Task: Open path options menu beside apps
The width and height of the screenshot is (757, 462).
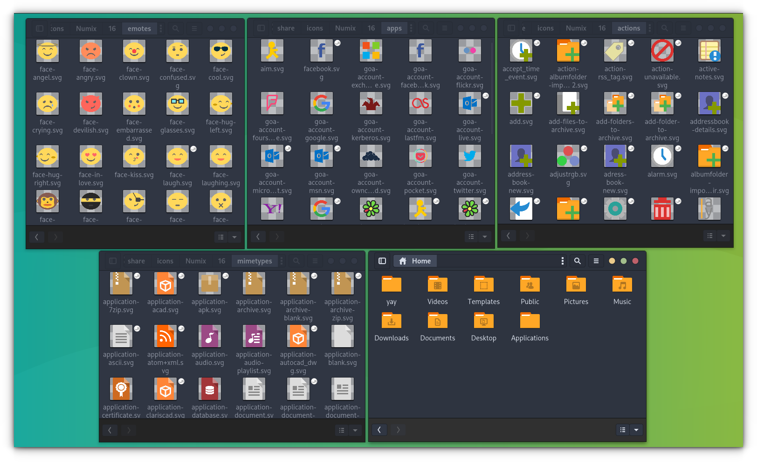Action: pos(411,28)
